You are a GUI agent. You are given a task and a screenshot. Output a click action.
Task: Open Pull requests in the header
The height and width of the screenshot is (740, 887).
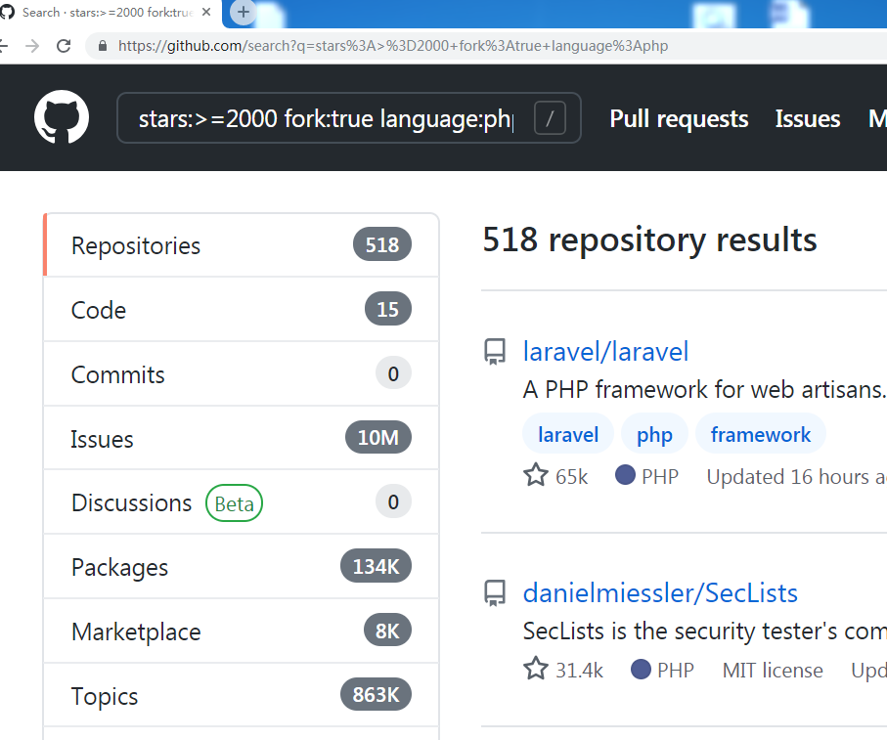click(679, 118)
